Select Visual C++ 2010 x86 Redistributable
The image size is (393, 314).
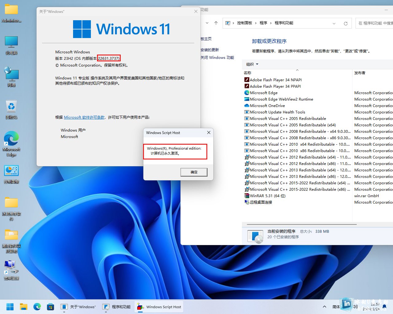(x=297, y=151)
